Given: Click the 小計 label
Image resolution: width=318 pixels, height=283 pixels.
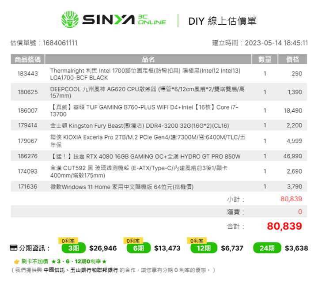Looking at the screenshot, I should pos(235,199).
